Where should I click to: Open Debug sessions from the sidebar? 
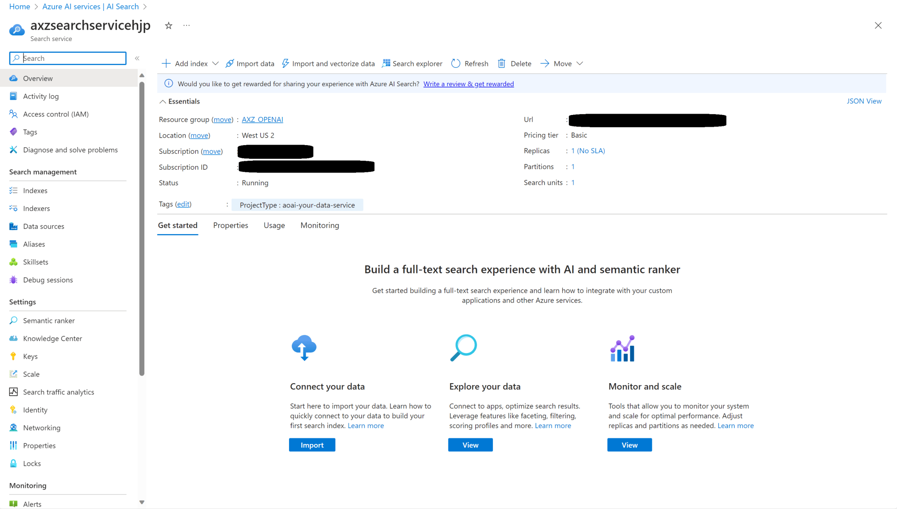[48, 280]
